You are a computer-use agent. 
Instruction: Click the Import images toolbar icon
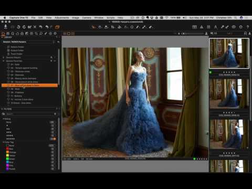[x=6, y=27]
